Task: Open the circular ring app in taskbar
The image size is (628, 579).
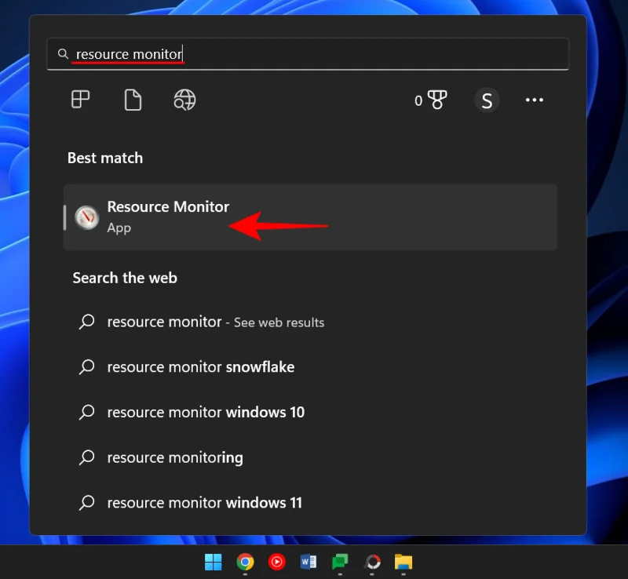Action: tap(372, 563)
